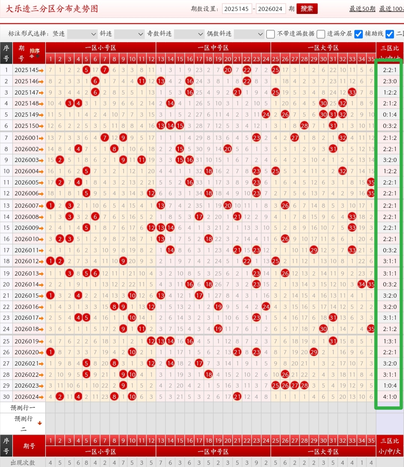The width and height of the screenshot is (404, 467).
Task: Enable the 不带遗漏数据 checkbox
Action: pyautogui.click(x=270, y=34)
